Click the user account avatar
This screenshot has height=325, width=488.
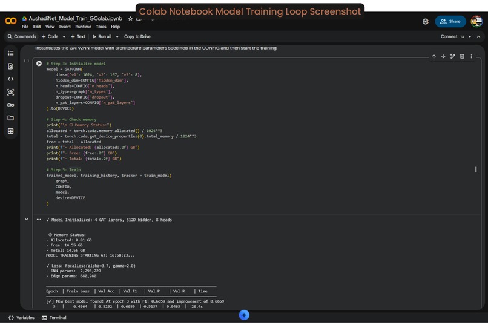pos(476,21)
